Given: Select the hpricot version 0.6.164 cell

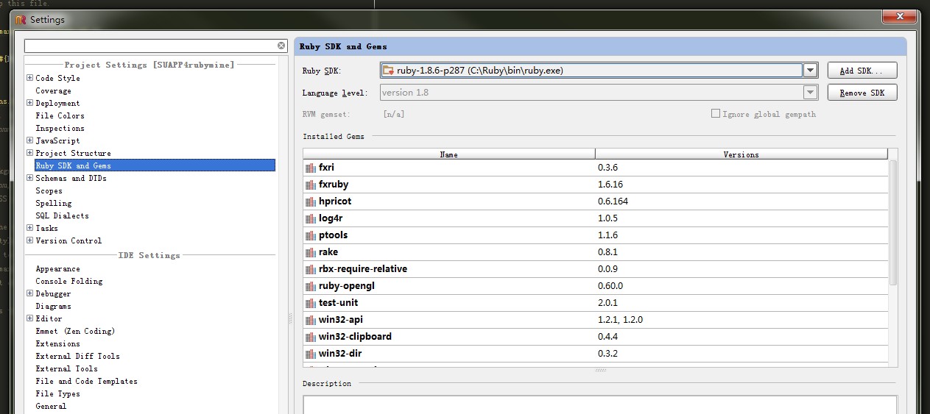Looking at the screenshot, I should (742, 201).
